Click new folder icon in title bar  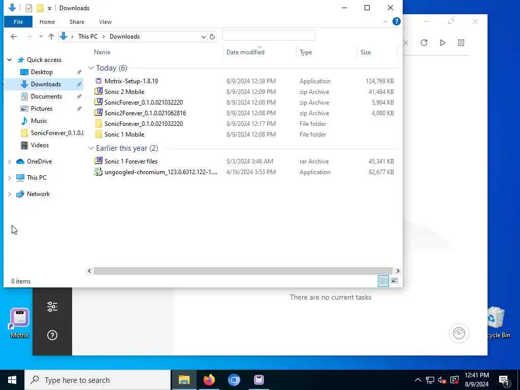pyautogui.click(x=40, y=8)
